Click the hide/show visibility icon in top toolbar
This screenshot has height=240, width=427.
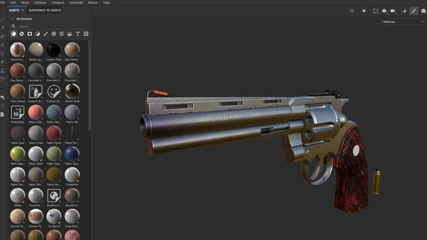(x=352, y=11)
